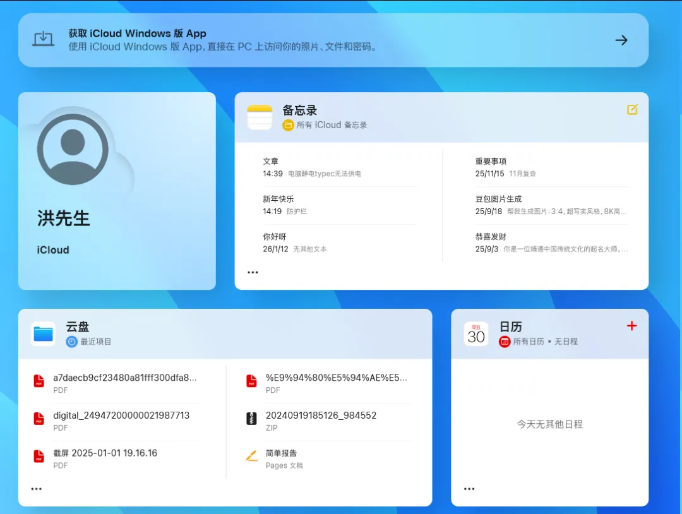682x514 pixels.
Task: Click the 云盘 tile heading
Action: pos(78,326)
